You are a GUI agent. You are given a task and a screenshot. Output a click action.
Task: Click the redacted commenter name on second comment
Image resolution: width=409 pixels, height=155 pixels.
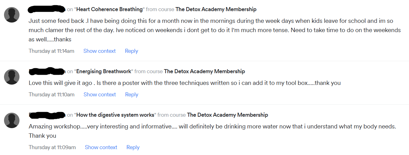(x=47, y=71)
